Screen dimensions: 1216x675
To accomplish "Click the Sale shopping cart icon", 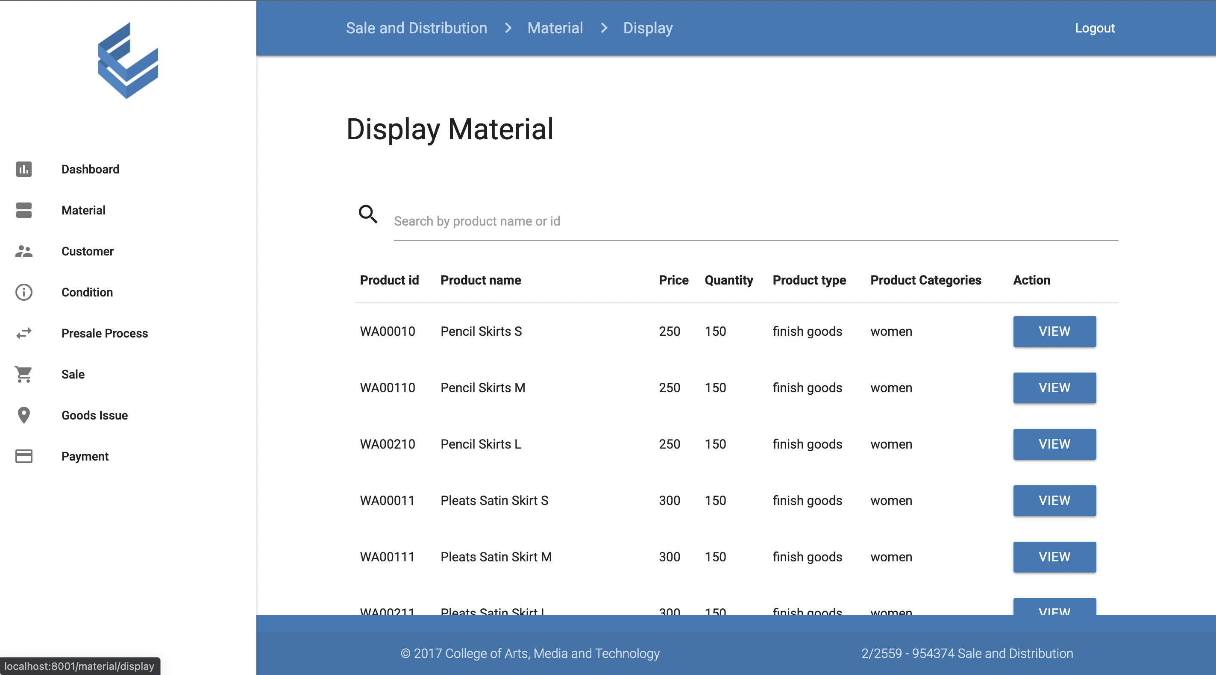I will [23, 374].
